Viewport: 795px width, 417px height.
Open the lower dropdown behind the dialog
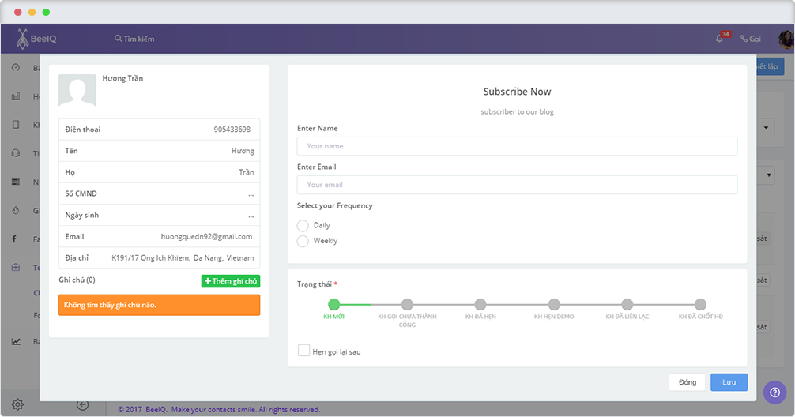768,174
